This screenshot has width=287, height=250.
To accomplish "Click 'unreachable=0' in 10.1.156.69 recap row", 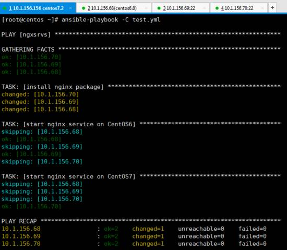I will 201,236.
